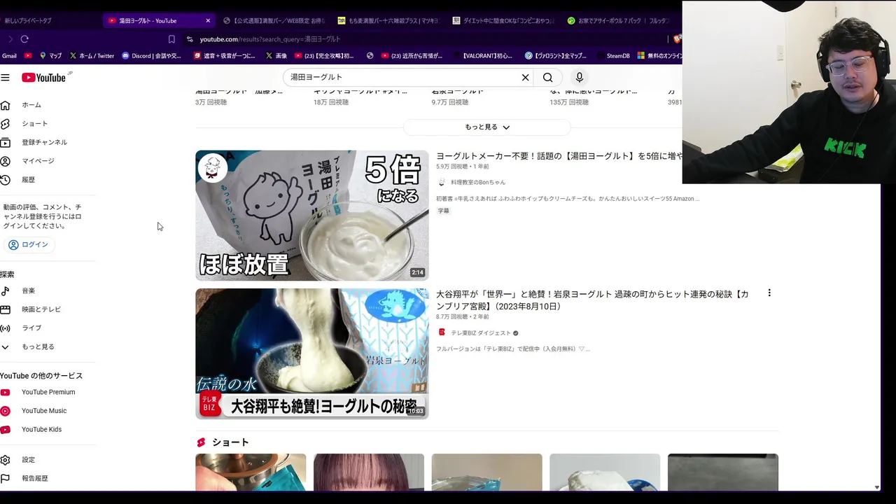Open the ホーム / Twitter bookmark
The height and width of the screenshot is (504, 896).
92,56
